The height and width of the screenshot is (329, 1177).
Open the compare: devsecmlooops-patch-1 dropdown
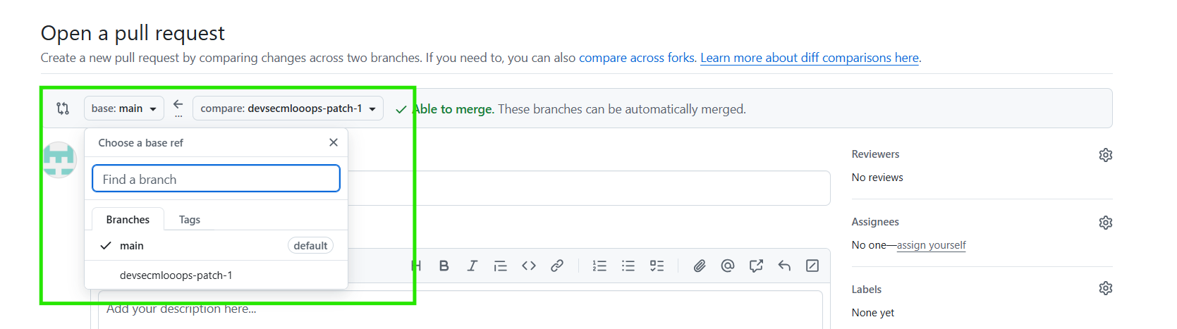pos(288,108)
